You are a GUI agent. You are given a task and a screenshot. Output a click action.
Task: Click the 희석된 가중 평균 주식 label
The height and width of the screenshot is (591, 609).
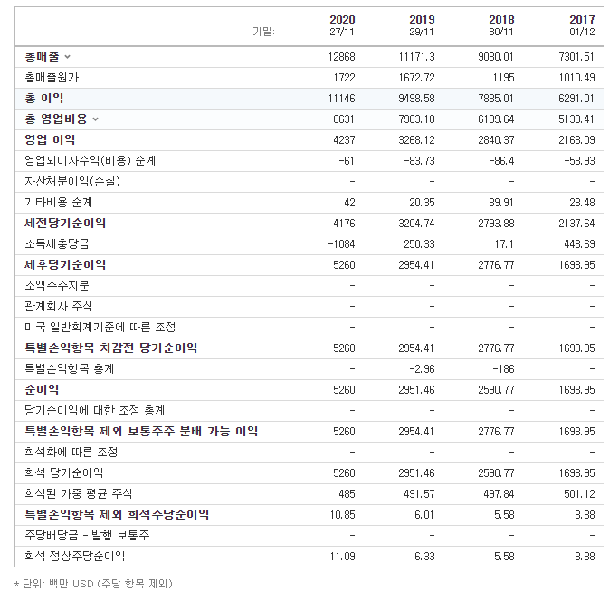(78, 493)
